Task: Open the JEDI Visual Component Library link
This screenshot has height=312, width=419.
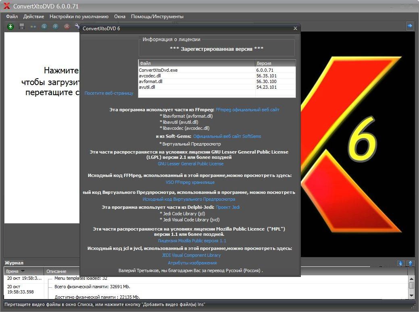Action: (191, 256)
